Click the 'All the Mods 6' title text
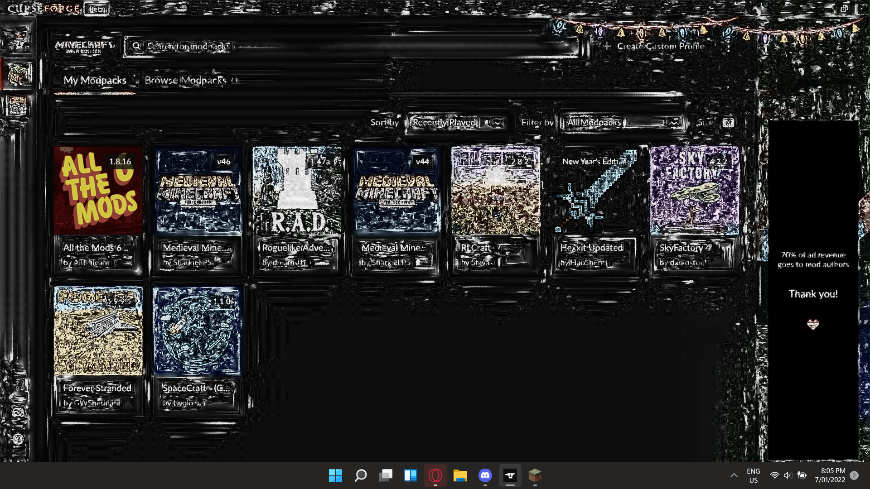This screenshot has height=489, width=870. click(96, 248)
